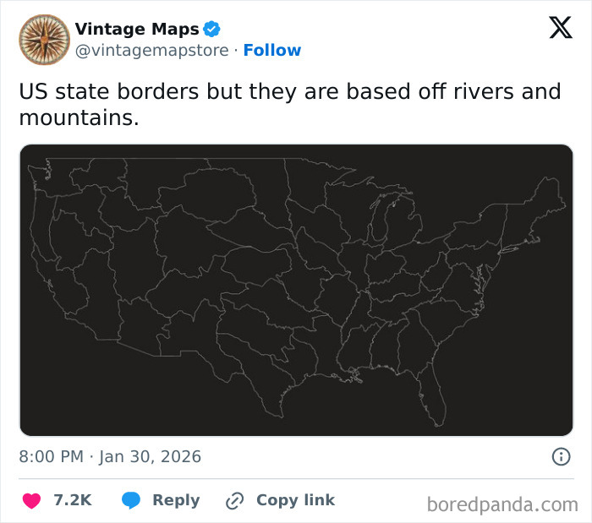Viewport: 592px width, 523px height.
Task: Open the X logo link
Action: 560,28
